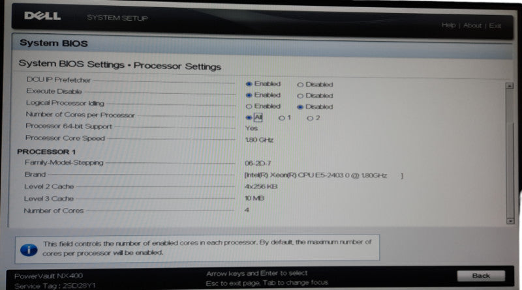This screenshot has height=290, width=522.
Task: Click the Brand field showing Xeon E5-2403
Action: point(324,175)
